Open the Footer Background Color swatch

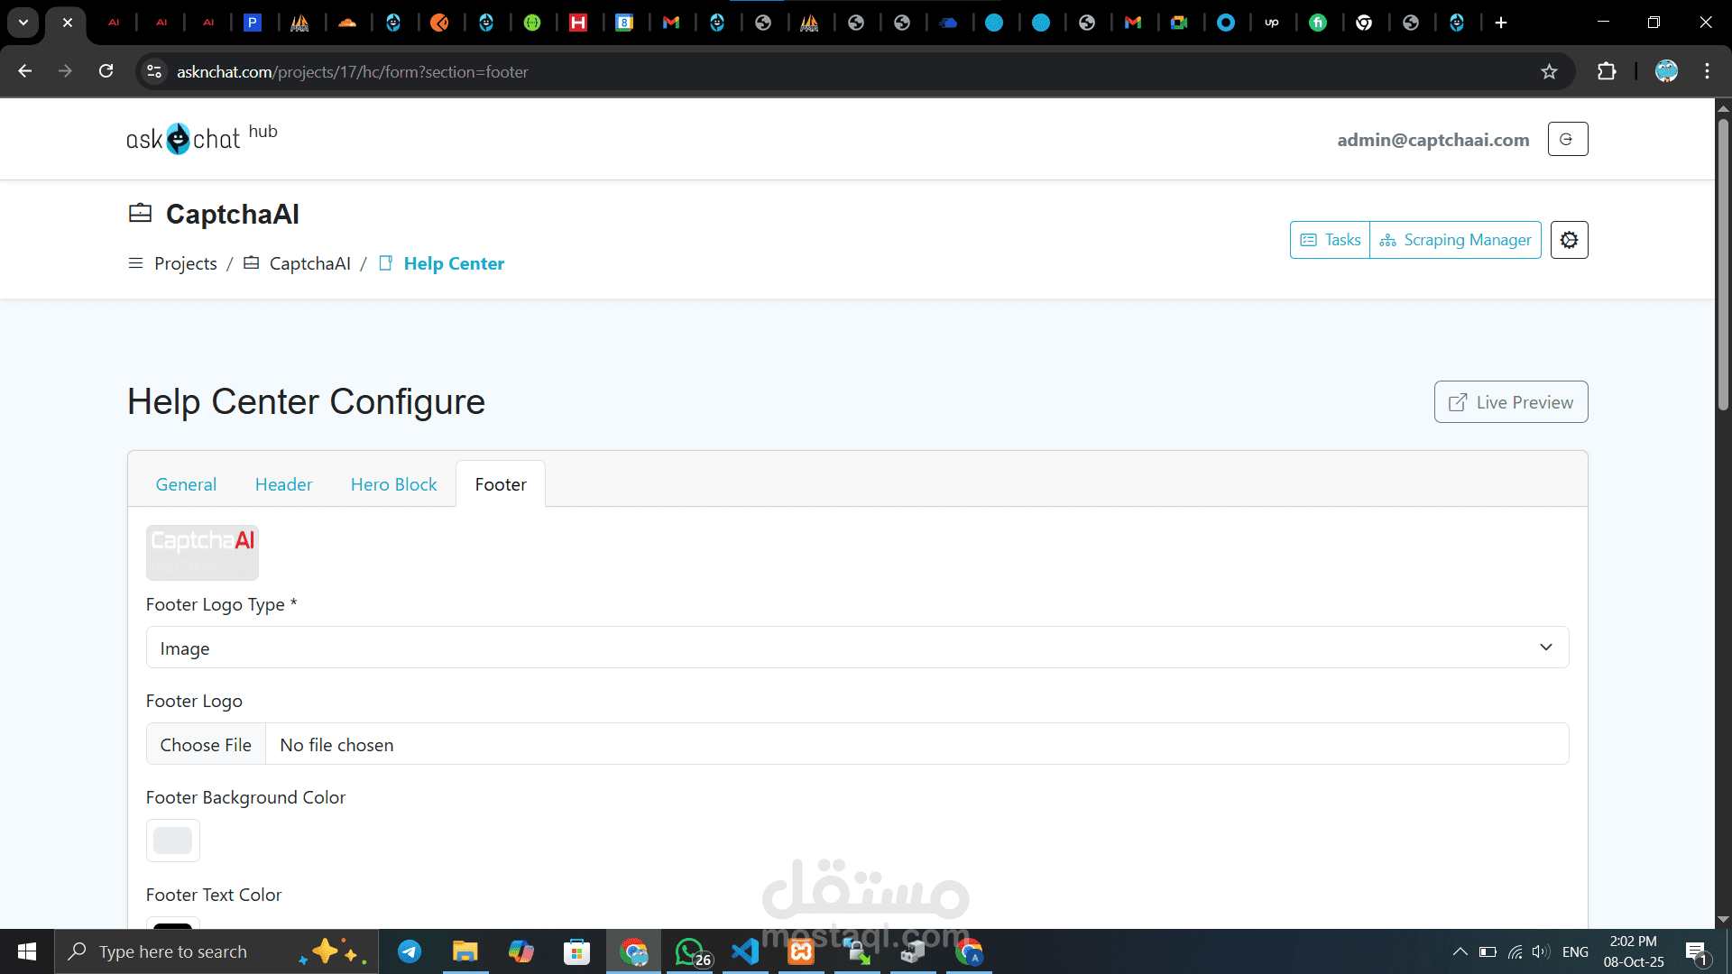pyautogui.click(x=172, y=840)
